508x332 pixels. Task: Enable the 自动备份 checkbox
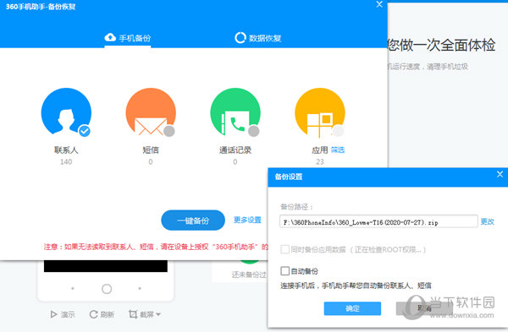285,271
